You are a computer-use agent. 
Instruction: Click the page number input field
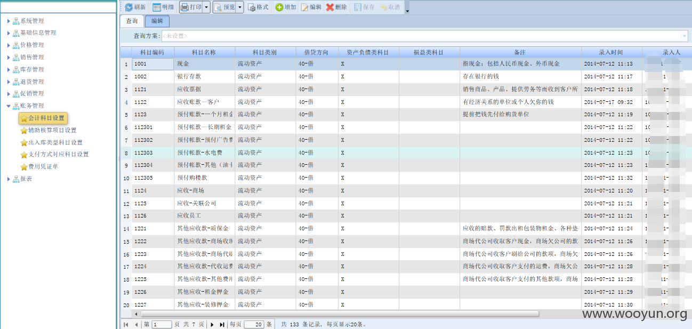tap(162, 324)
